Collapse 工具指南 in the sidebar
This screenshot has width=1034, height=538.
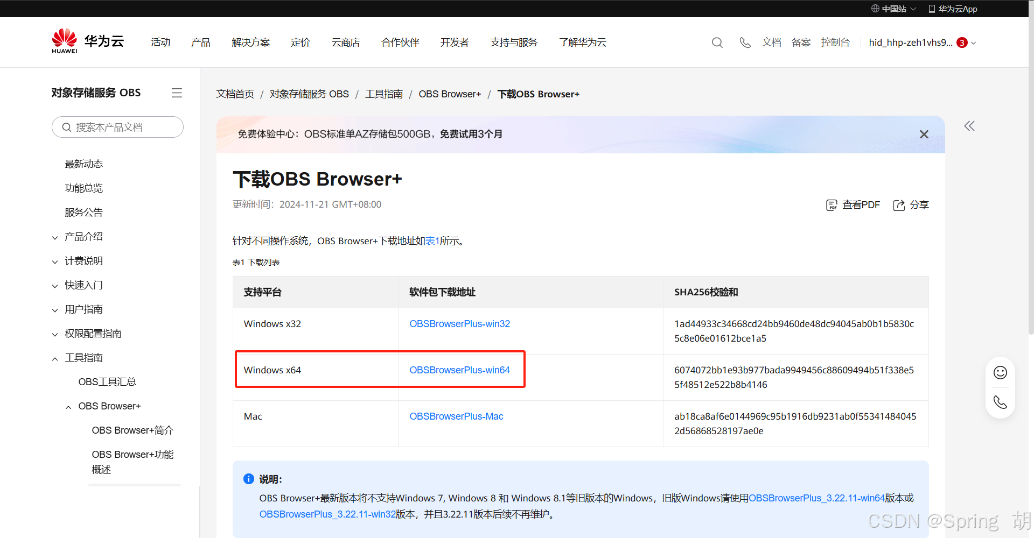[55, 358]
